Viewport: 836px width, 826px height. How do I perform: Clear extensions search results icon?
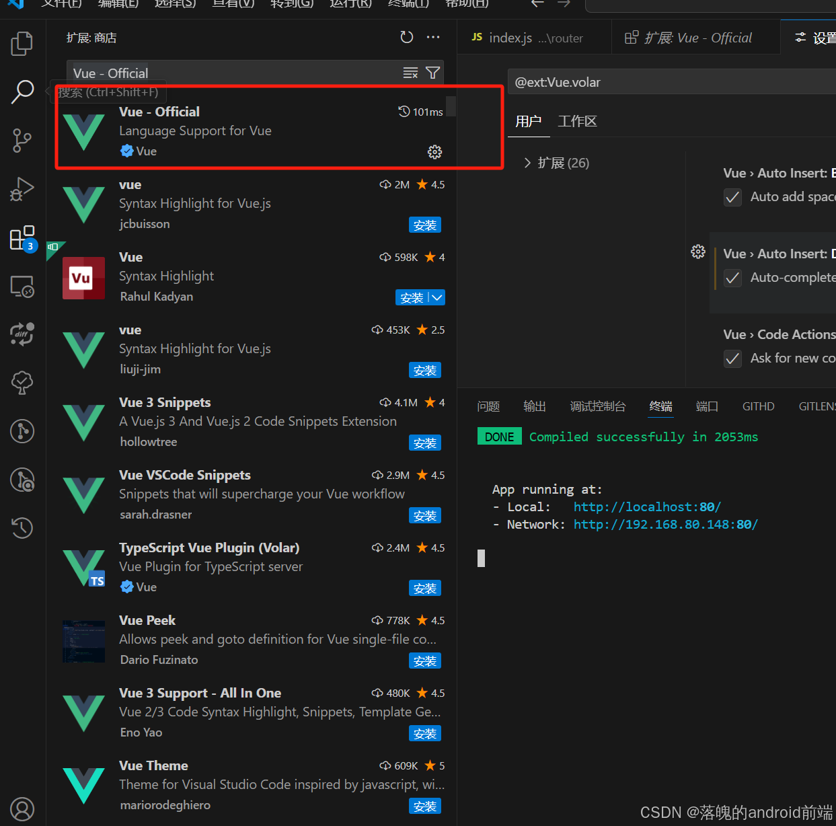click(x=410, y=73)
